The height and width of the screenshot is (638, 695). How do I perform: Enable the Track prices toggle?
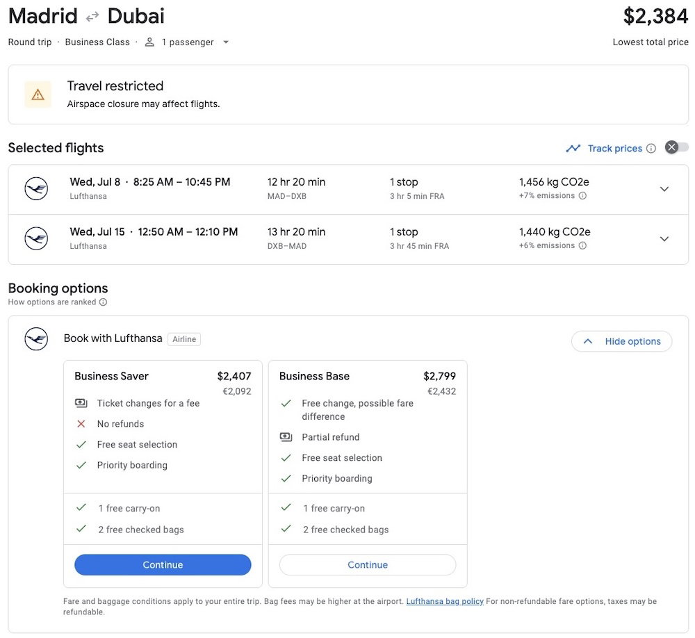[x=677, y=147]
